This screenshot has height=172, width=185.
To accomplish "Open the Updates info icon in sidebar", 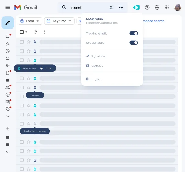I will (x=8, y=95).
